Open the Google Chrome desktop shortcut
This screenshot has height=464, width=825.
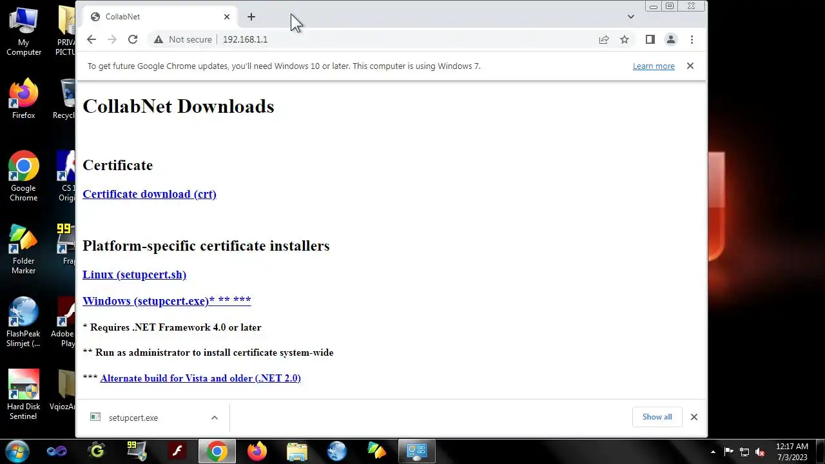[24, 177]
